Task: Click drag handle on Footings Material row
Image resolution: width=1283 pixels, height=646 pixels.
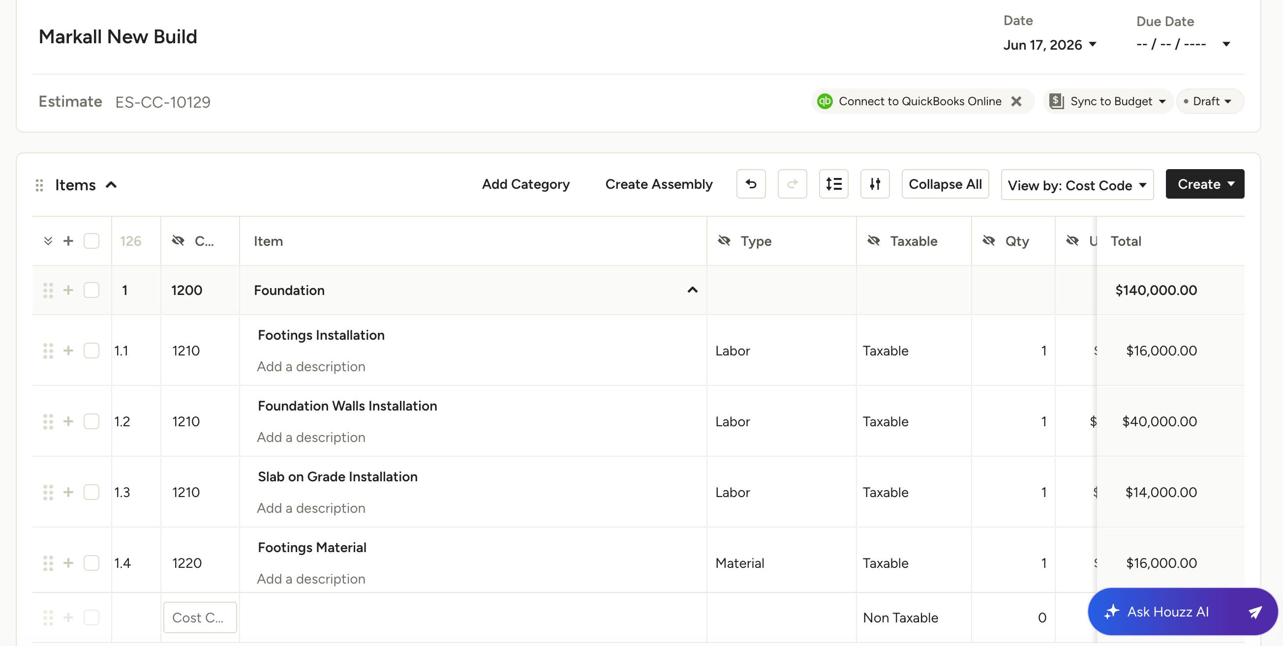Action: [x=48, y=563]
